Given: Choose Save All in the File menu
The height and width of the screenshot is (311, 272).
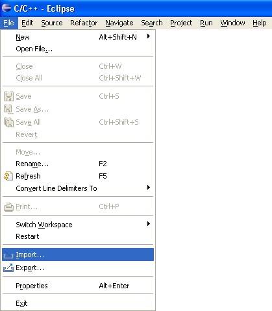Looking at the screenshot, I should [x=78, y=122].
